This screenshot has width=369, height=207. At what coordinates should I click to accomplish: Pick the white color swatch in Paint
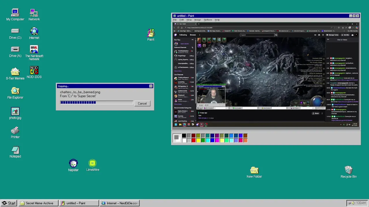click(x=184, y=140)
